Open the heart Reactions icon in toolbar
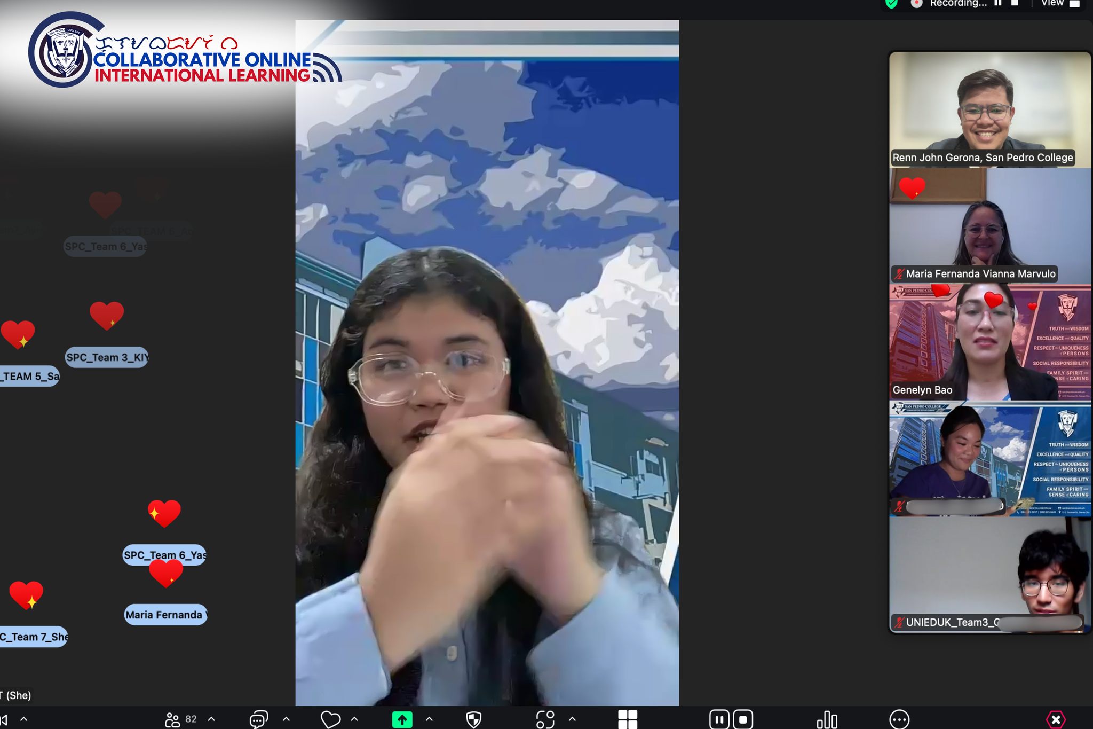The image size is (1093, 729). (x=330, y=719)
